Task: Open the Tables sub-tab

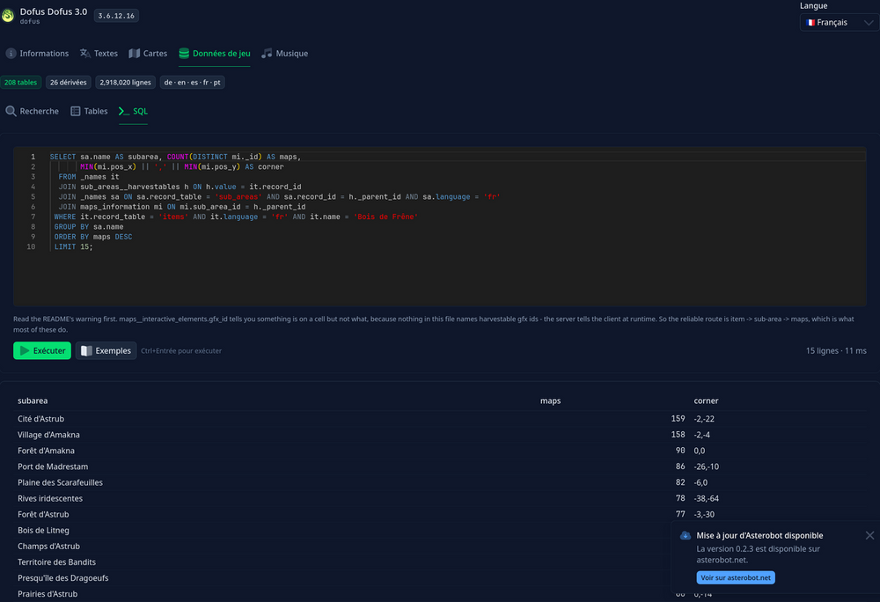Action: tap(89, 111)
